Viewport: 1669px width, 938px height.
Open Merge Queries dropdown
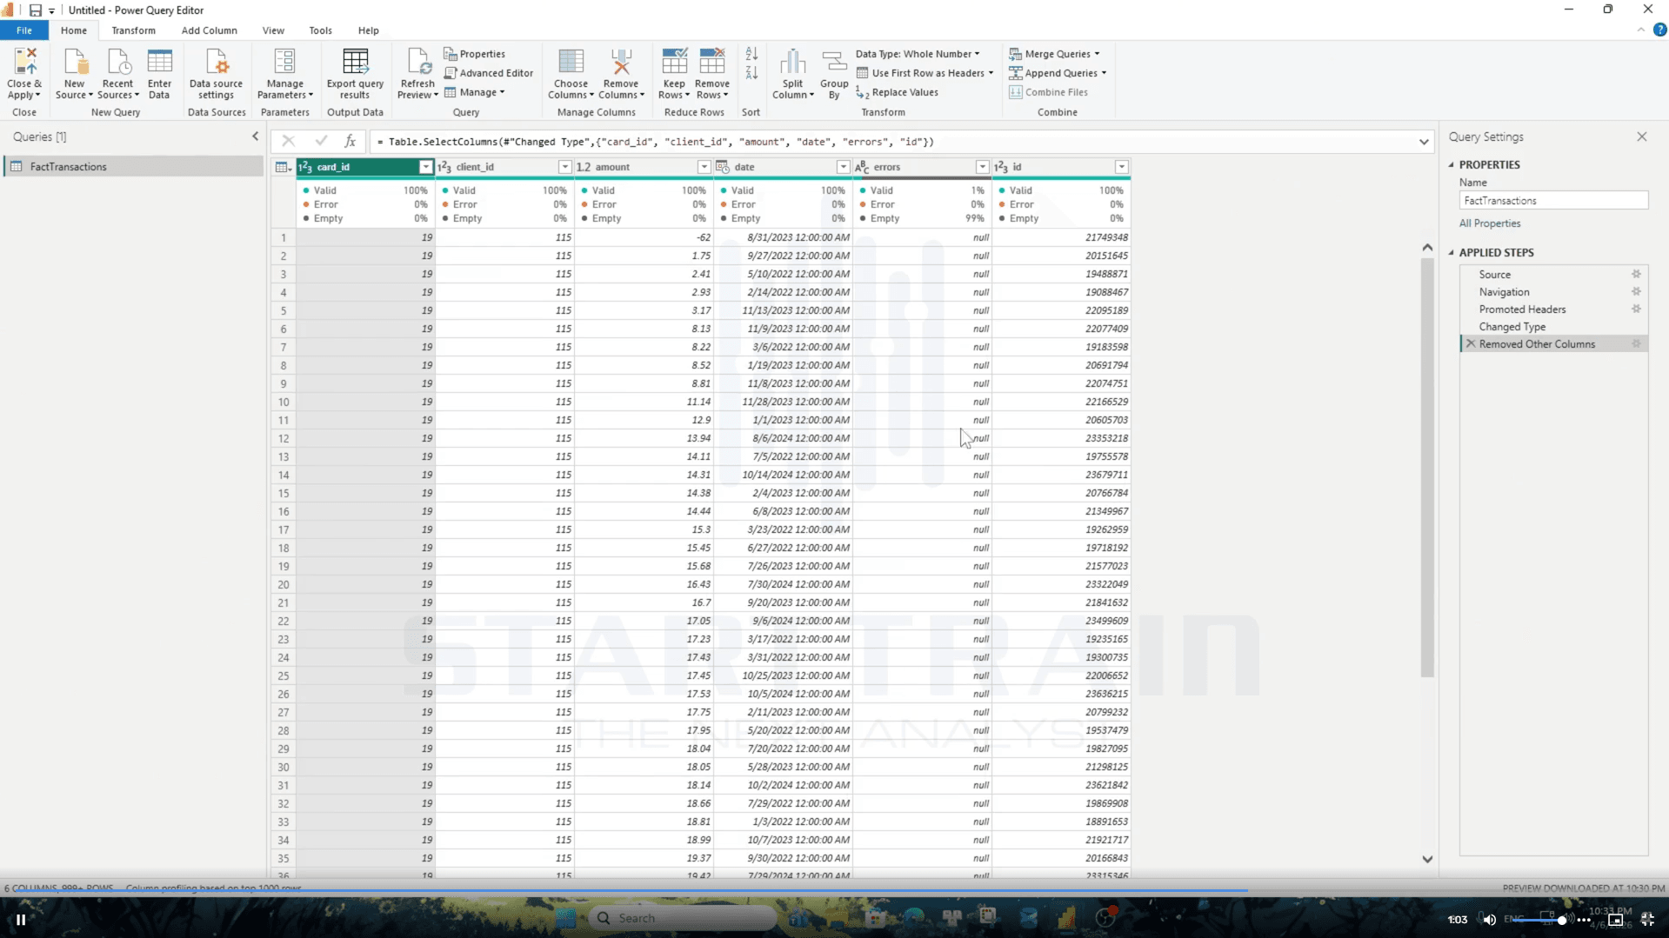point(1054,54)
